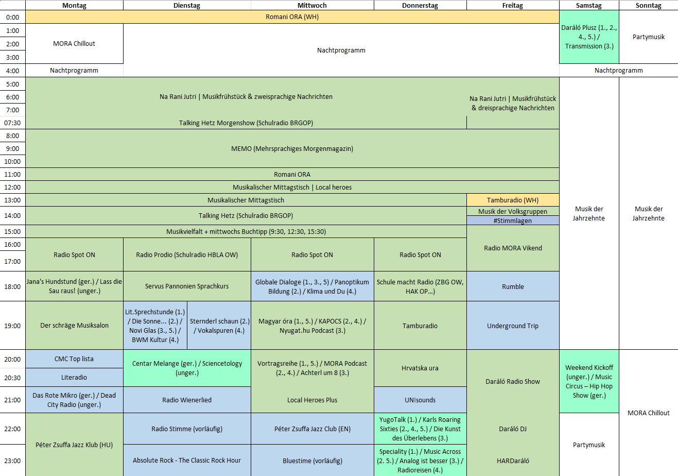Image resolution: width=678 pixels, height=476 pixels.
Task: Select Radio Wienerlied on Dienstag
Action: pos(187,400)
